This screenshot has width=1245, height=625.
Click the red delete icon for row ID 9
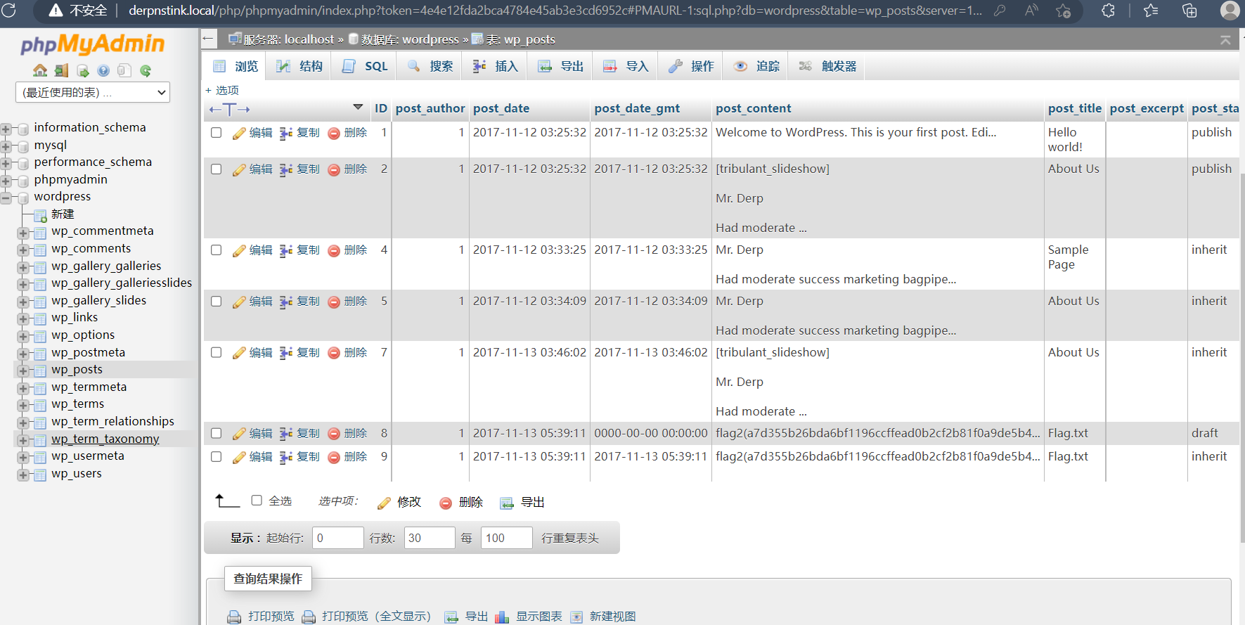point(334,457)
